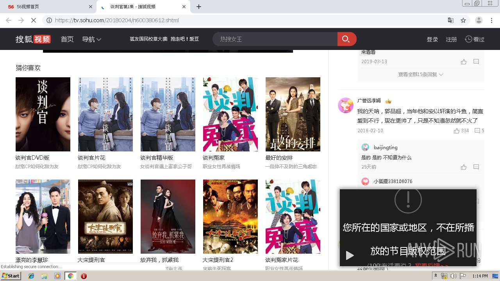Switch to the 谈判官第1集 搜狐视频 tab
This screenshot has height=281, width=500.
143,7
